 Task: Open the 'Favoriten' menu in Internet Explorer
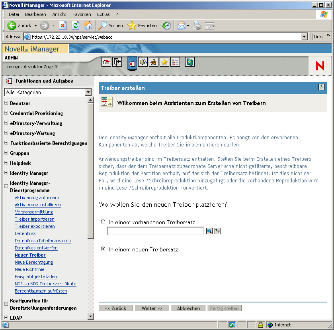[82, 14]
